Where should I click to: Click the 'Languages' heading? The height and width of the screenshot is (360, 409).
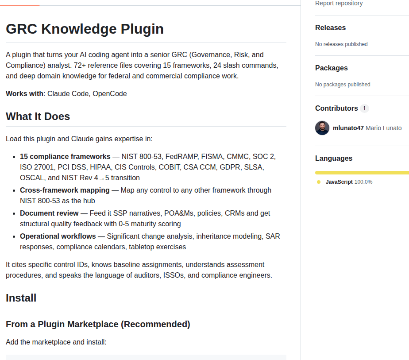334,159
